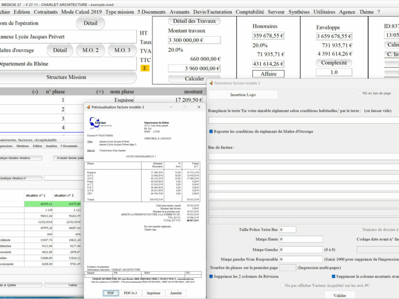399x299 pixels.
Task: Open the Type mission menu
Action: point(119,12)
